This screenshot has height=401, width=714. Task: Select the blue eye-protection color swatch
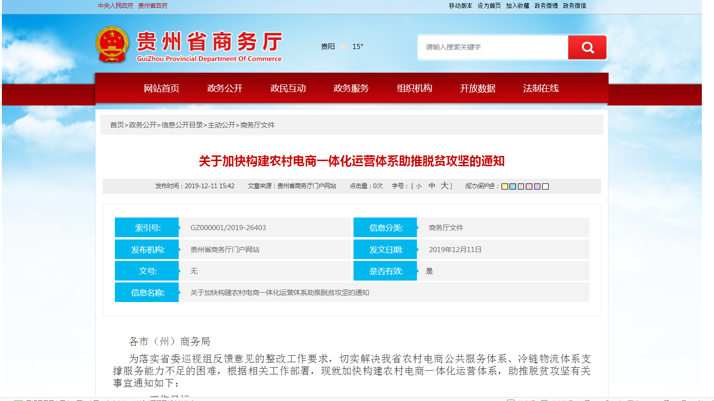tap(513, 187)
